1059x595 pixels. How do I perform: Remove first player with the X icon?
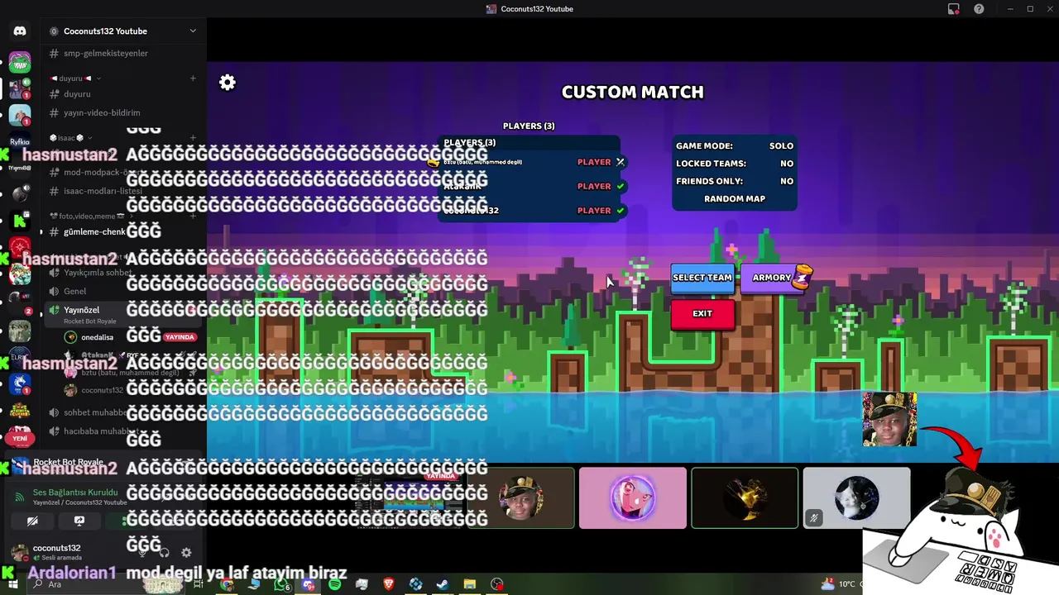tap(621, 162)
